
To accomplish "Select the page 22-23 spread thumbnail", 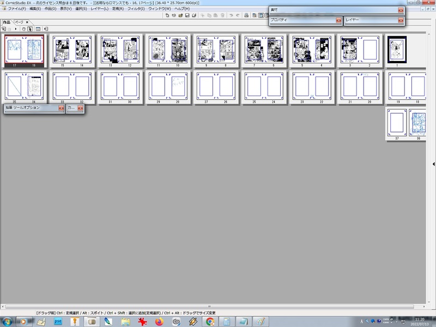I will [312, 87].
